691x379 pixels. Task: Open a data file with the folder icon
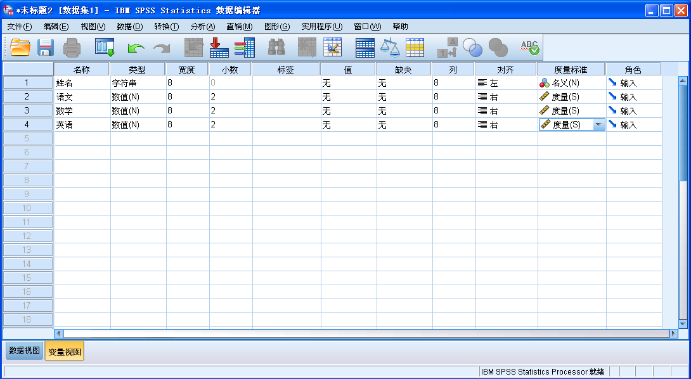point(20,48)
